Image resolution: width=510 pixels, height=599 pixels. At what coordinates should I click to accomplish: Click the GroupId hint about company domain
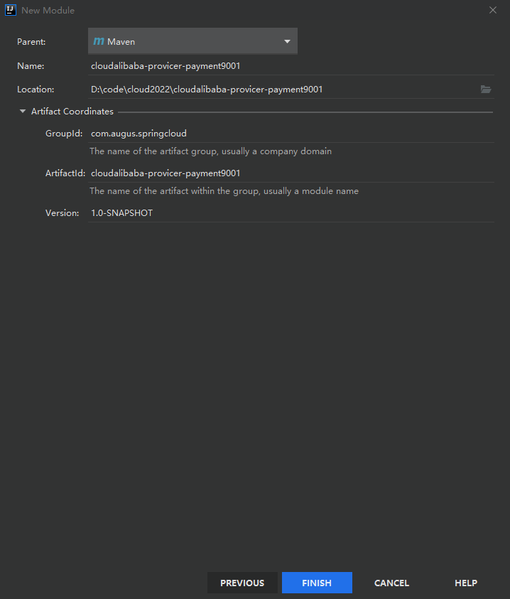click(x=210, y=151)
